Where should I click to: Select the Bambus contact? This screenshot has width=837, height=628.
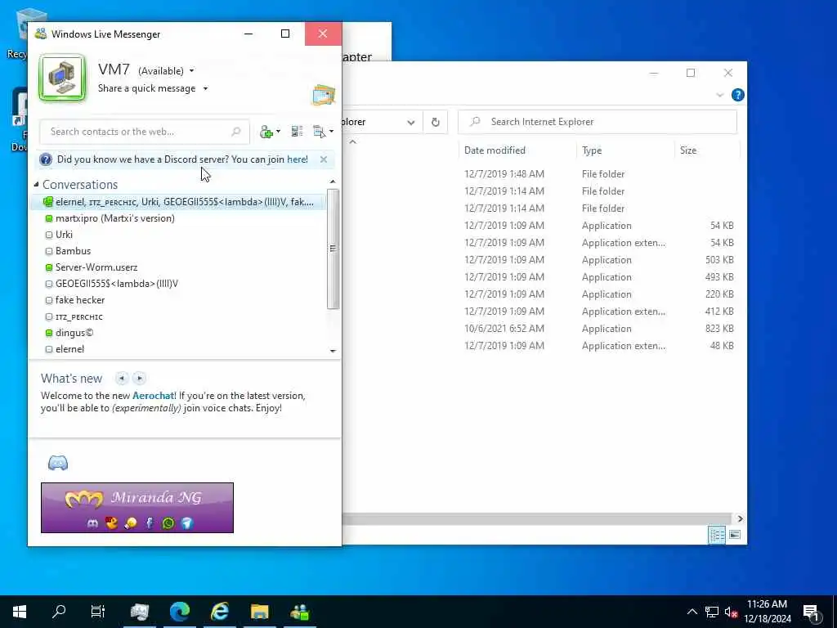pos(179,251)
